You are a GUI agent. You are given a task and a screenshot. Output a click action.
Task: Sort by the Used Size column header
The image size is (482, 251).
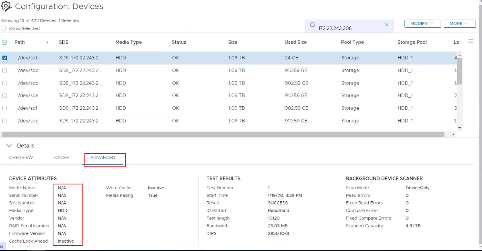tap(295, 42)
